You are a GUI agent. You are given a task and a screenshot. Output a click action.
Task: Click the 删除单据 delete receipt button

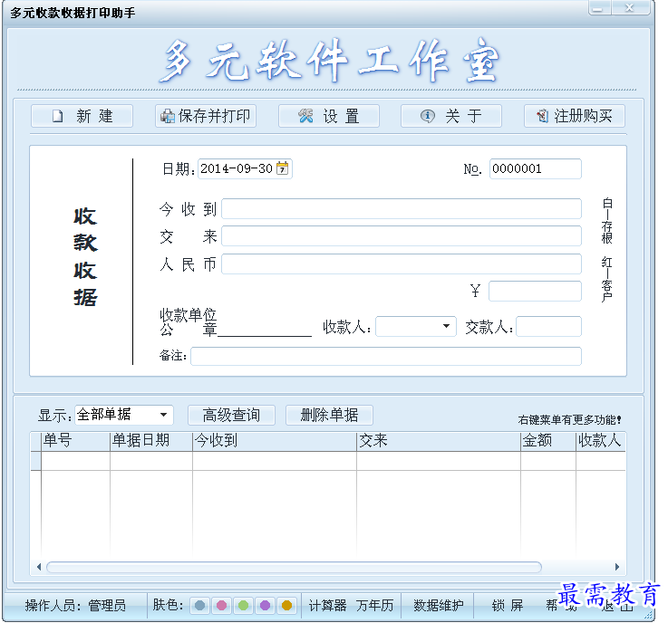(329, 415)
